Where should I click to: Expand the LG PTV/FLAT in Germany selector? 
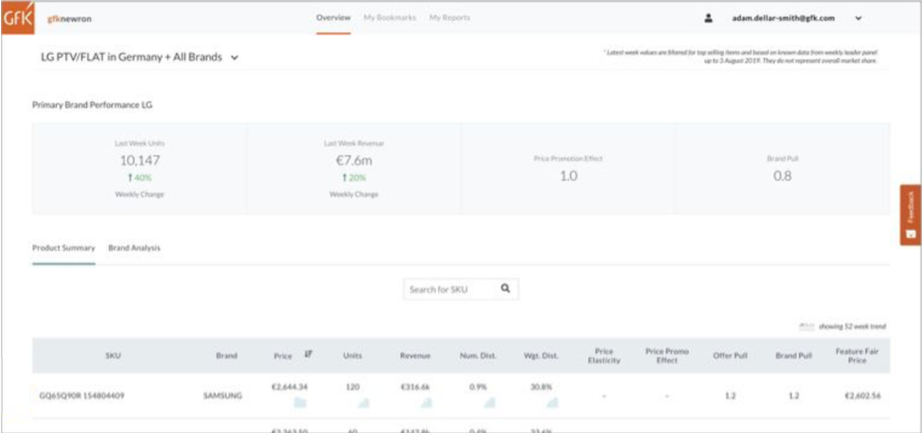(x=235, y=58)
